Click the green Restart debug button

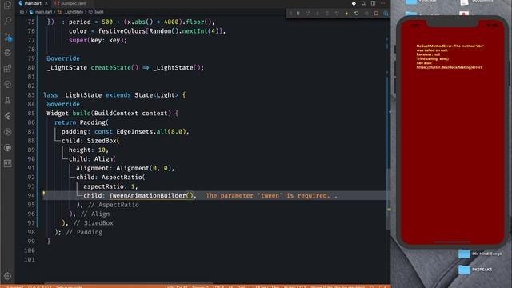[x=356, y=14]
